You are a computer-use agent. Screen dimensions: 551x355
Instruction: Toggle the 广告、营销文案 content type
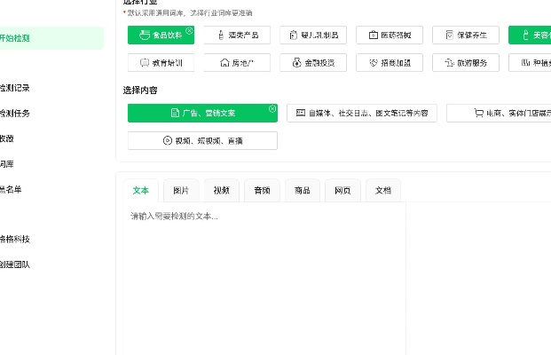pyautogui.click(x=203, y=114)
